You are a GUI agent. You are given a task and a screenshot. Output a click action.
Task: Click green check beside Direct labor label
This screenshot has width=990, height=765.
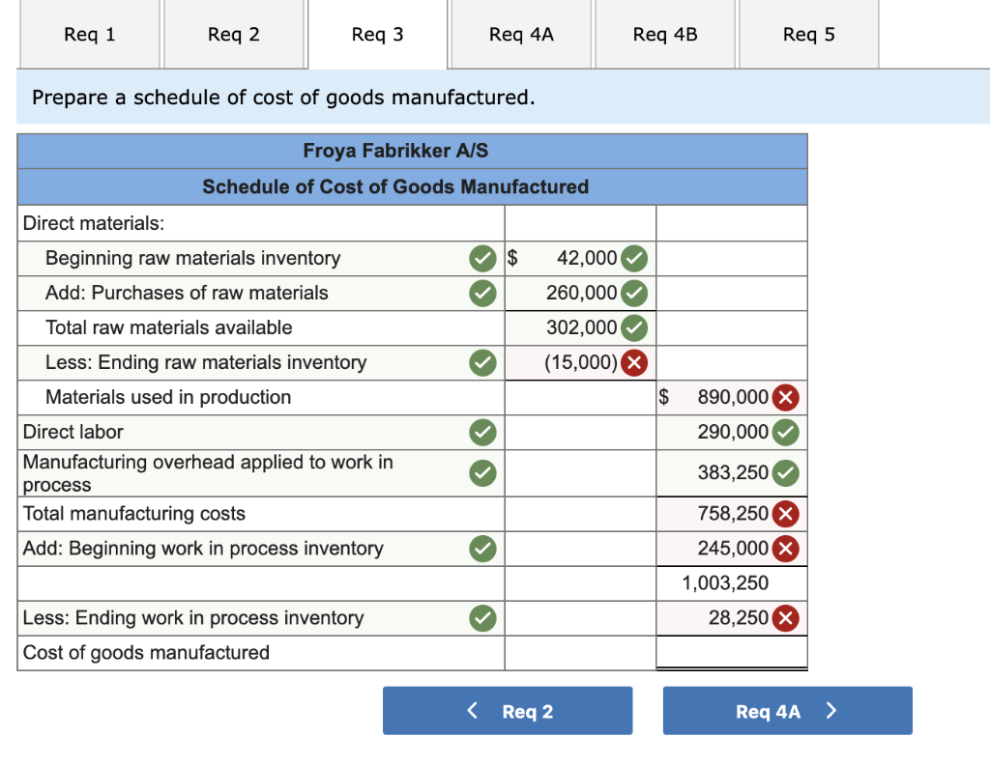point(483,432)
